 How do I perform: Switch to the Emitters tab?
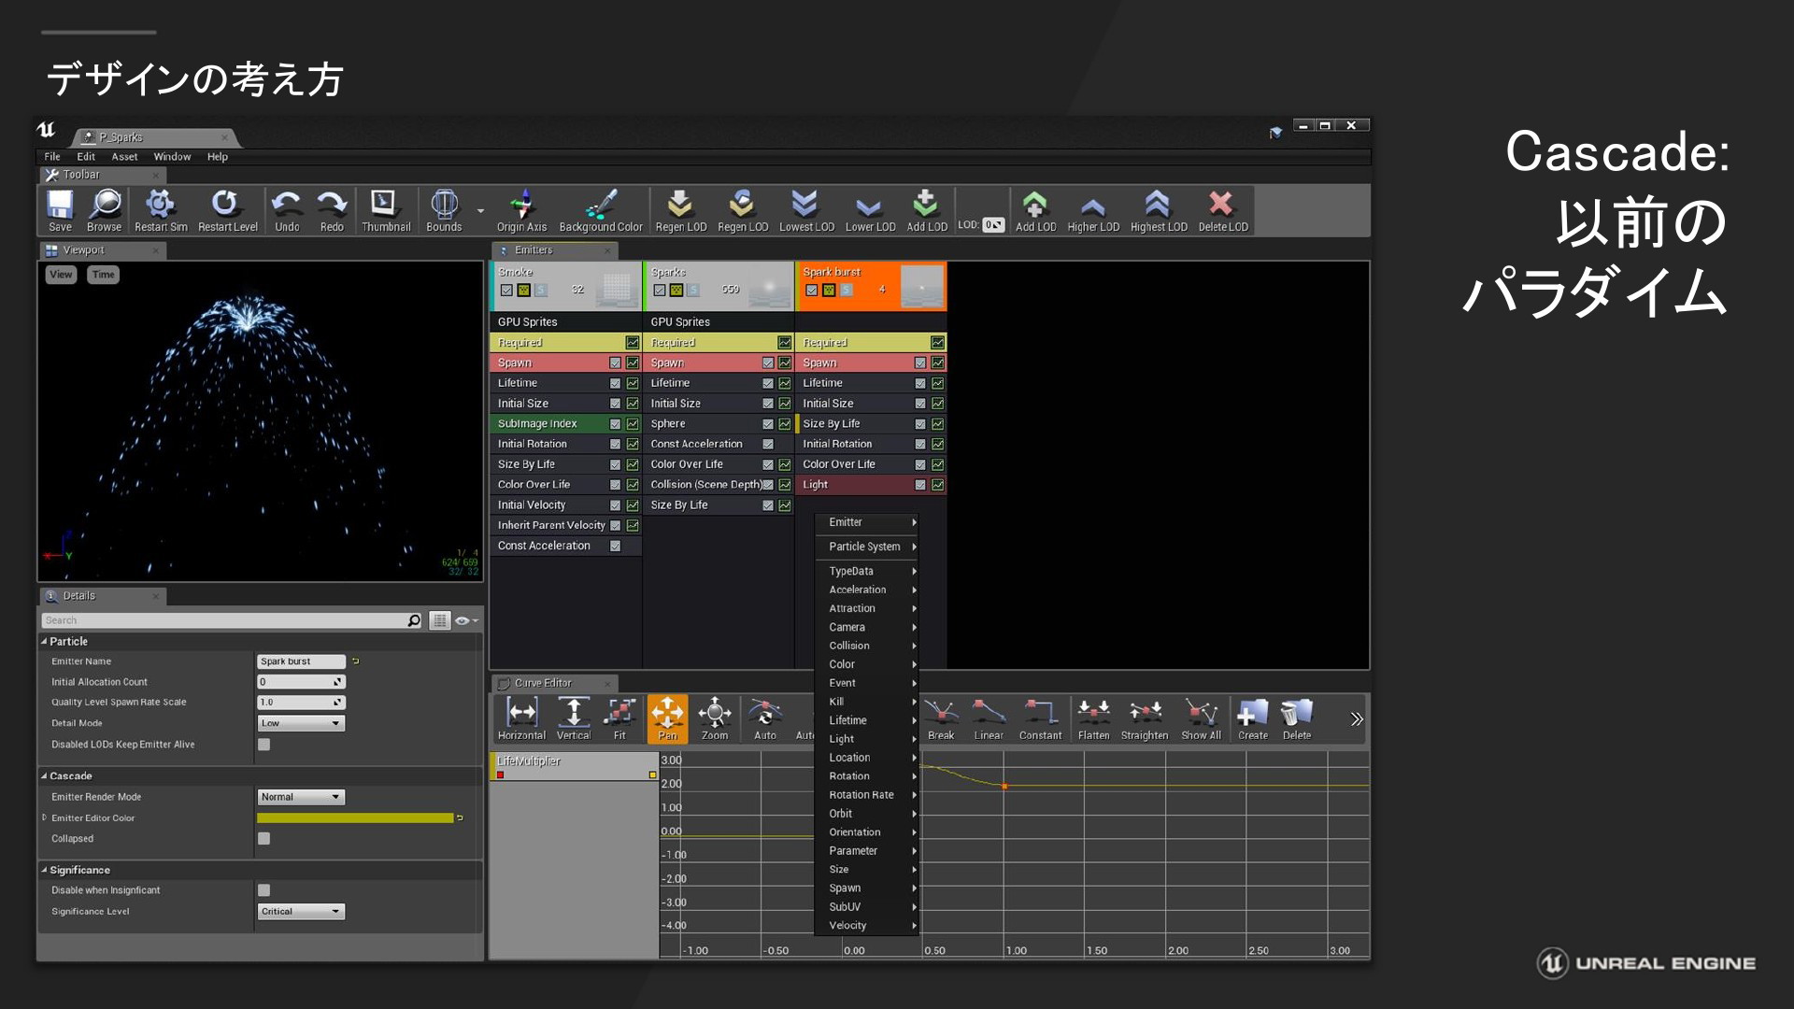point(555,250)
